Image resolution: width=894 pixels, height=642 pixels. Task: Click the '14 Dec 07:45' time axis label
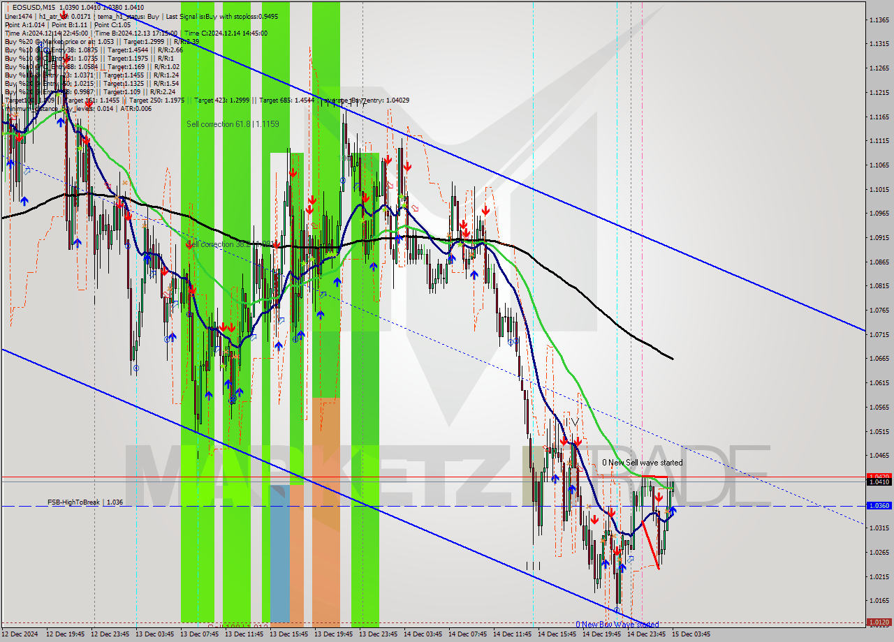pyautogui.click(x=468, y=634)
